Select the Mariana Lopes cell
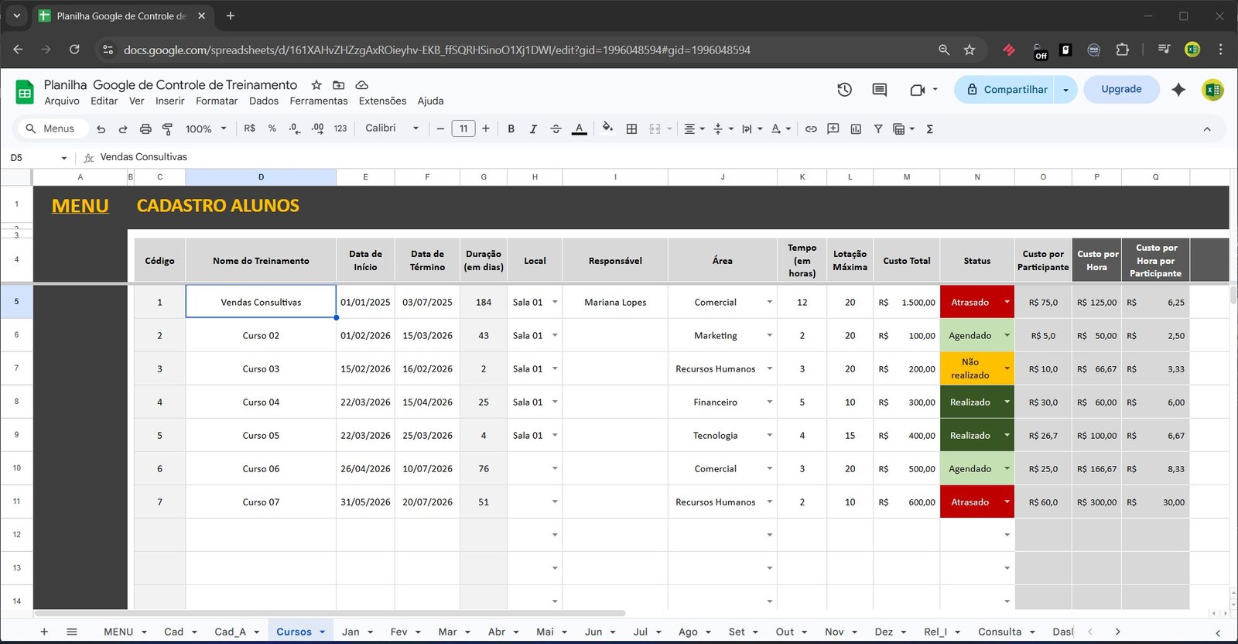1238x644 pixels. tap(615, 302)
